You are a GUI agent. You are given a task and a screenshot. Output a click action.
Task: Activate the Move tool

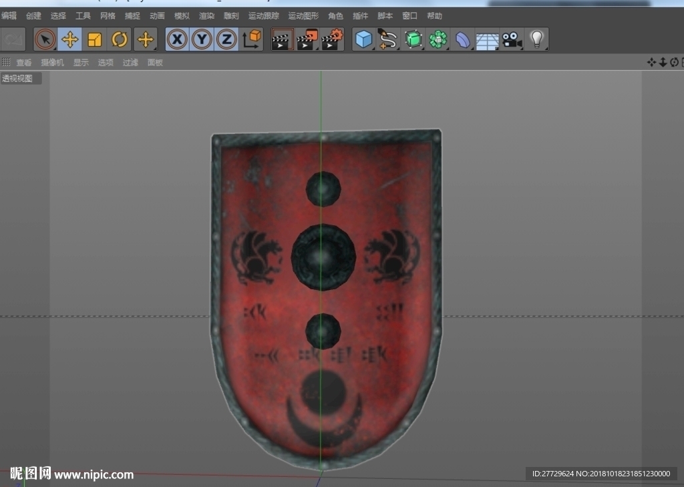pyautogui.click(x=69, y=39)
